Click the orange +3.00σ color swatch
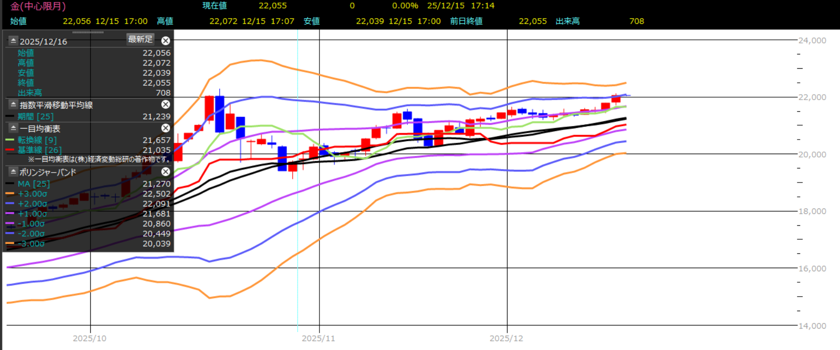The image size is (840, 350). [x=10, y=194]
